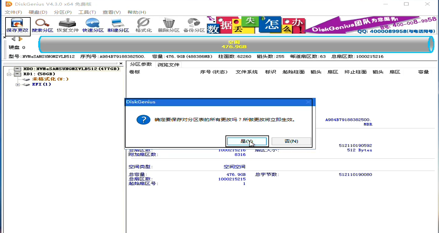Decline with the No 否(N) button
The width and height of the screenshot is (439, 233).
291,141
